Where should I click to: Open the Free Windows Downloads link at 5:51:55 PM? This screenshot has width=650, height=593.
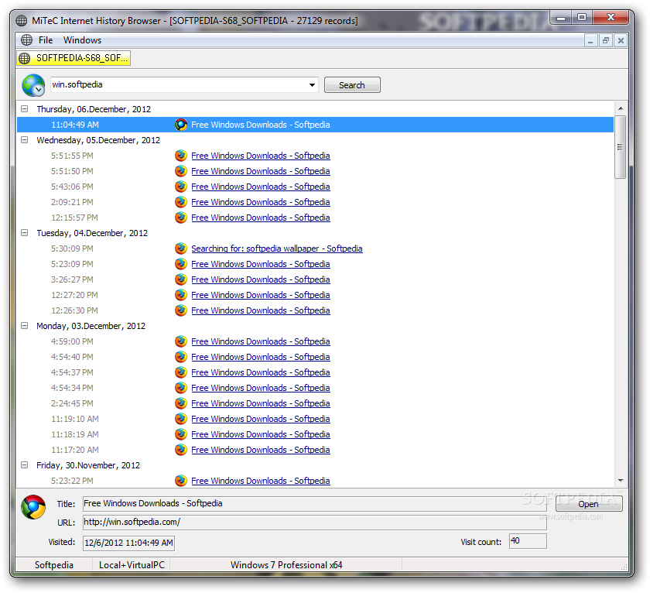[x=260, y=156]
